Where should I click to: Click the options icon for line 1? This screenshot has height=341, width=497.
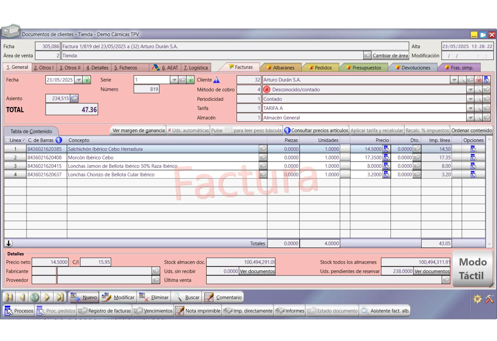(x=473, y=149)
